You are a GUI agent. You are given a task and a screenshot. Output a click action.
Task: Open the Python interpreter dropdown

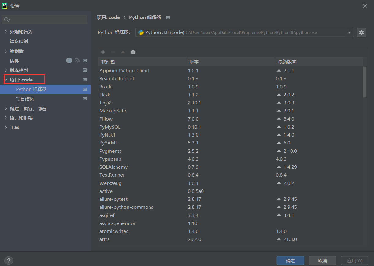[x=245, y=32]
